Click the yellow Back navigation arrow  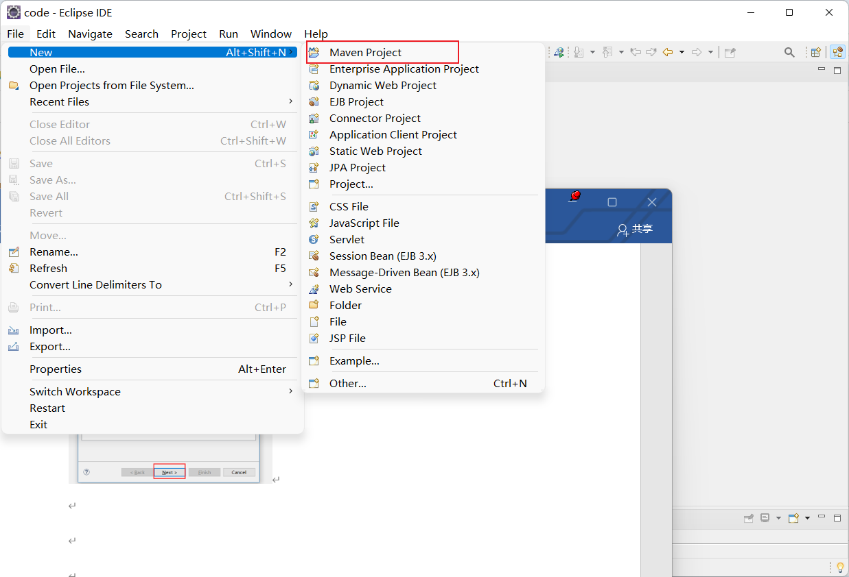pyautogui.click(x=668, y=52)
